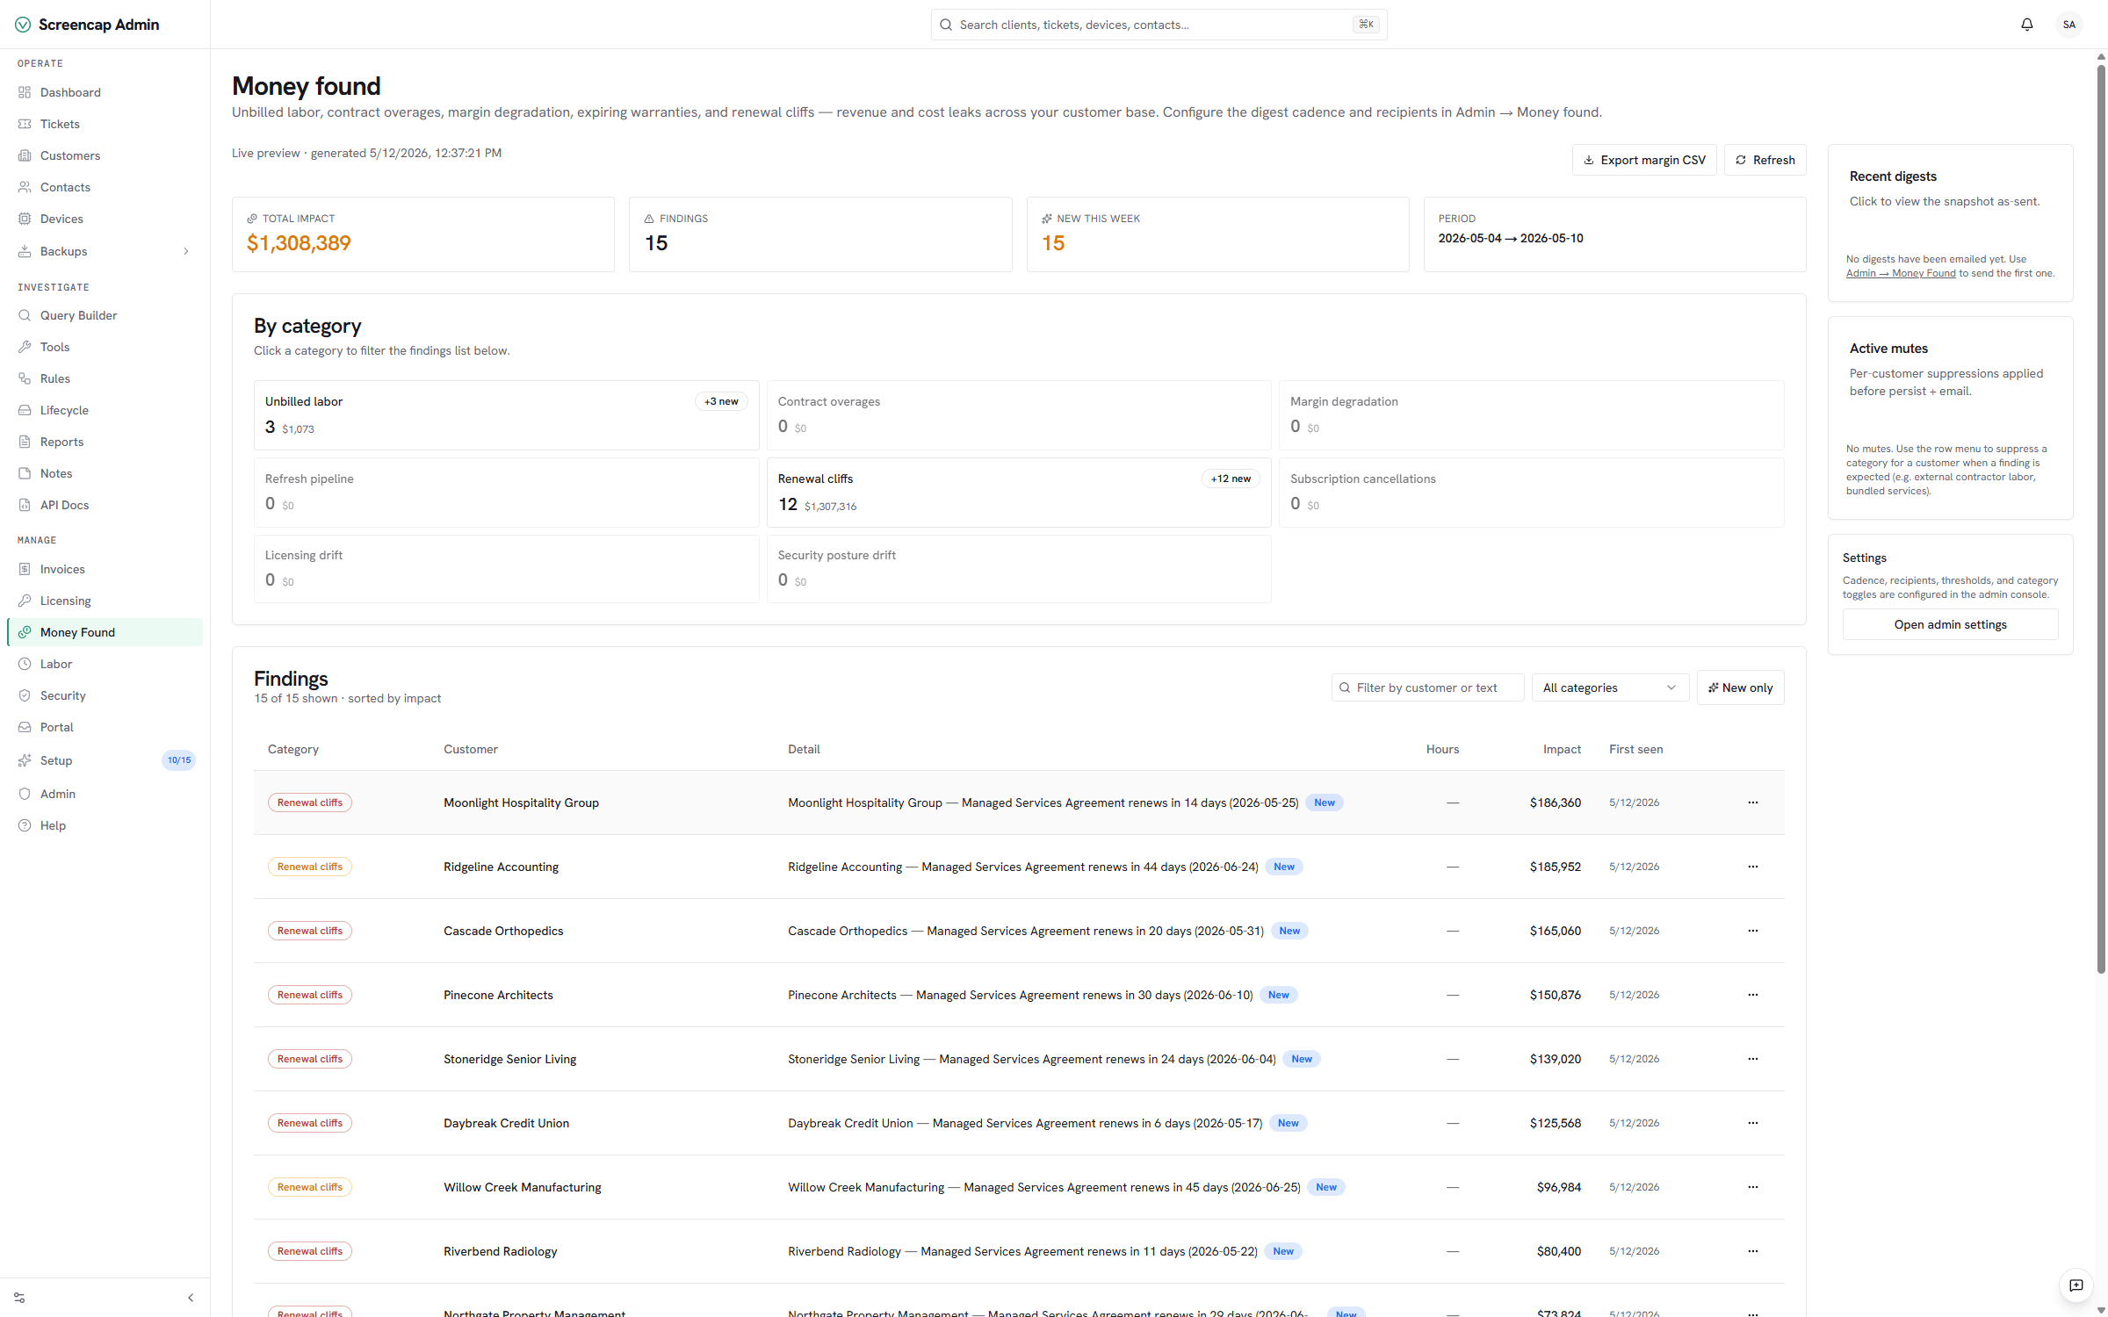
Task: Click the Security shield icon
Action: point(25,695)
